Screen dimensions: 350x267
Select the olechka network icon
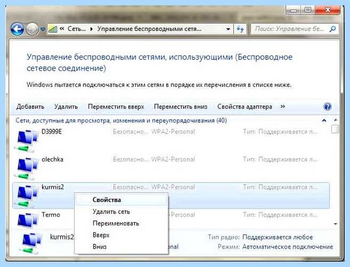point(26,168)
